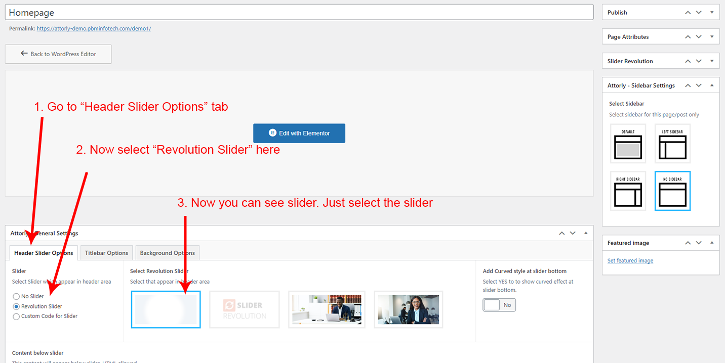Select the No Sidebar layout icon
Viewport: 725px width, 363px height.
(672, 191)
